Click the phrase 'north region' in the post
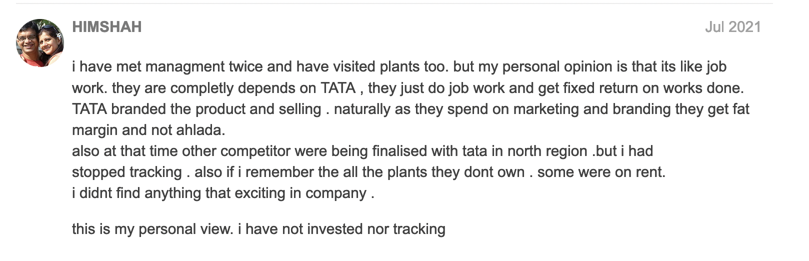Screen dimensions: 809x261 click(x=547, y=151)
